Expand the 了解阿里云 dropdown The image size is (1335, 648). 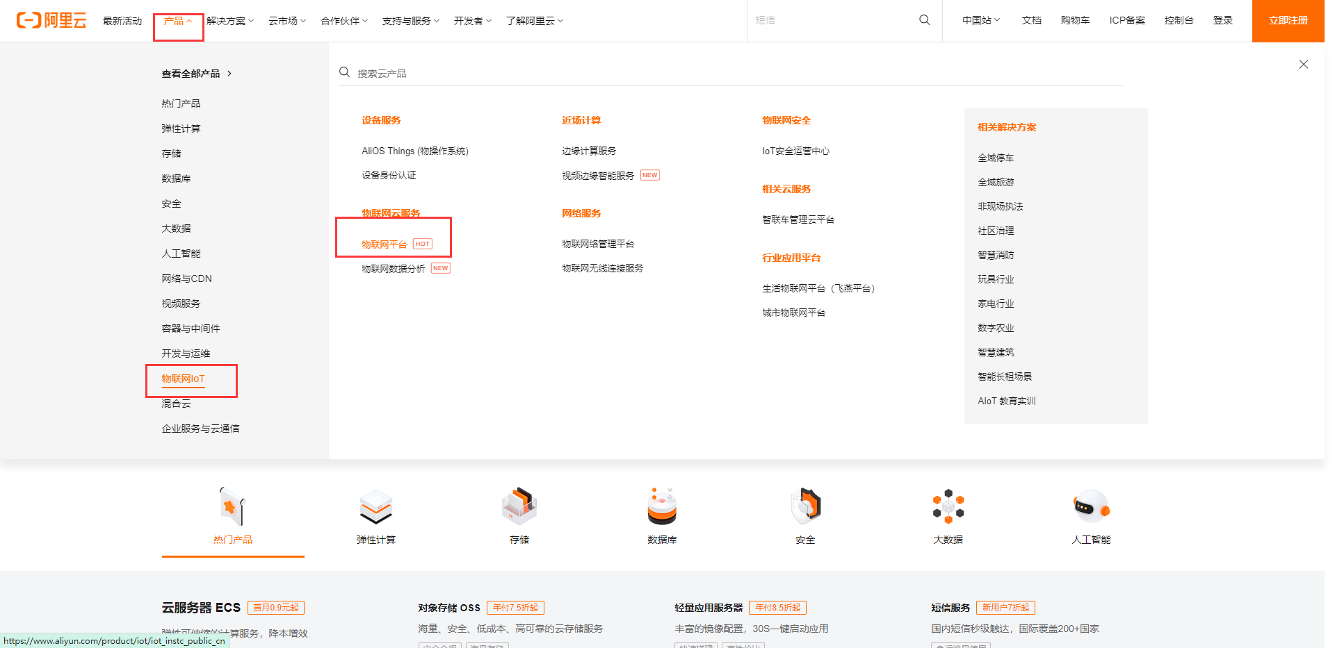(x=535, y=21)
